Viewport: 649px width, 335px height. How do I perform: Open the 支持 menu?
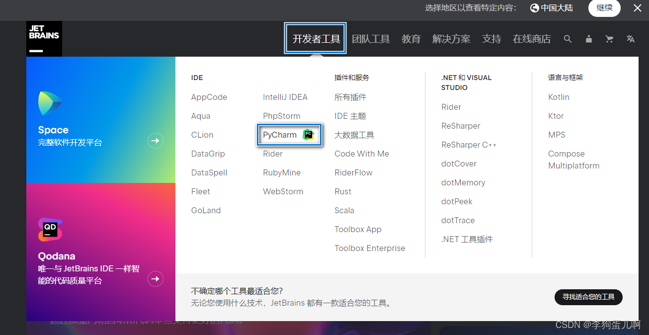tap(491, 39)
